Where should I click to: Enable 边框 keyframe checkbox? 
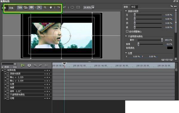click(x=8, y=98)
